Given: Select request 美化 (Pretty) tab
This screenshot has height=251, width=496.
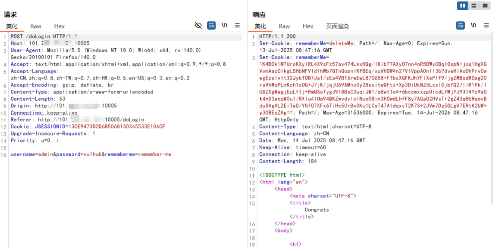Looking at the screenshot, I should coord(12,26).
